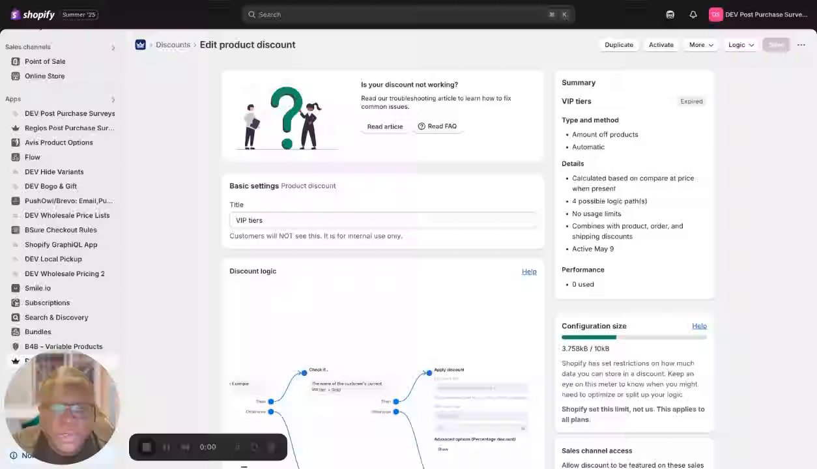Click the Duplicate button
Viewport: 817px width, 469px height.
tap(619, 45)
